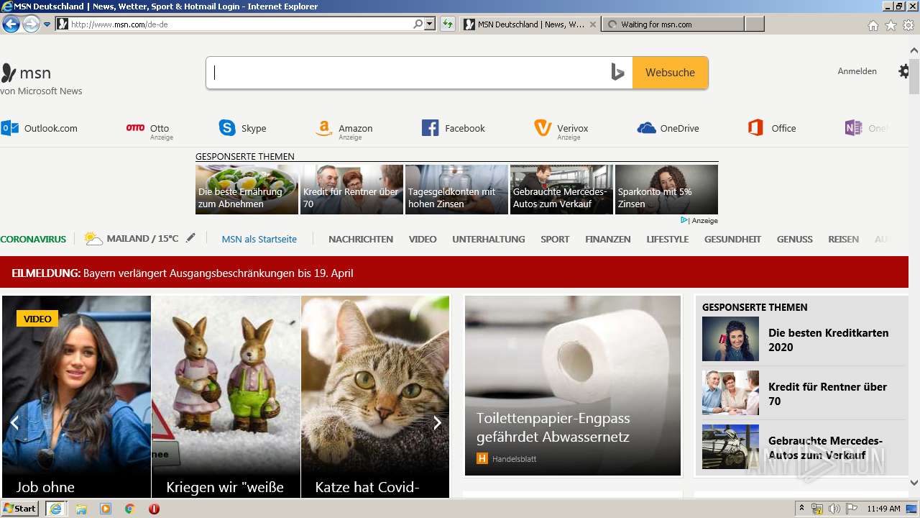Click the system tray volume icon
The height and width of the screenshot is (518, 920).
click(834, 509)
